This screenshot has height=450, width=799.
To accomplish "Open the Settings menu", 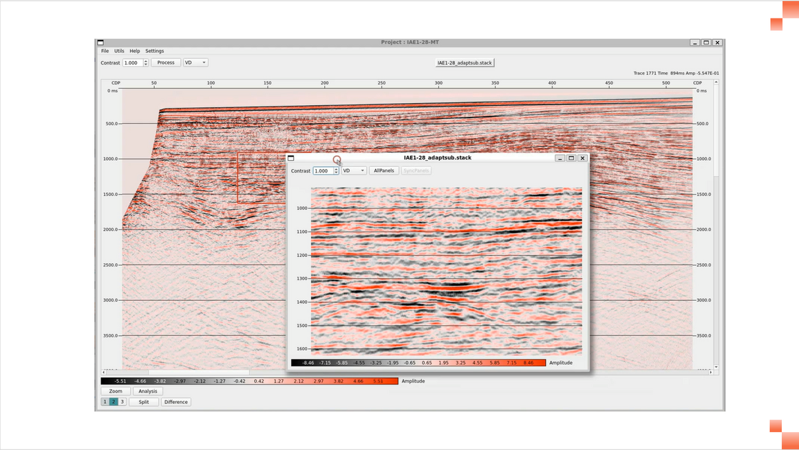I will [154, 50].
